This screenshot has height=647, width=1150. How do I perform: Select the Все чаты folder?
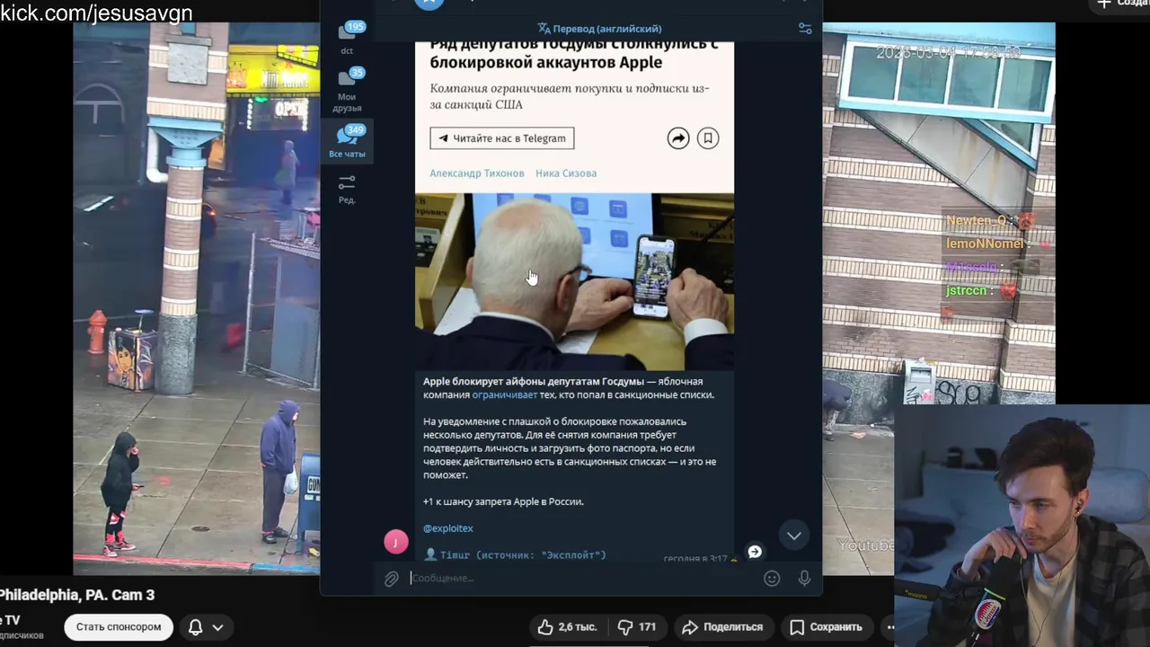347,142
